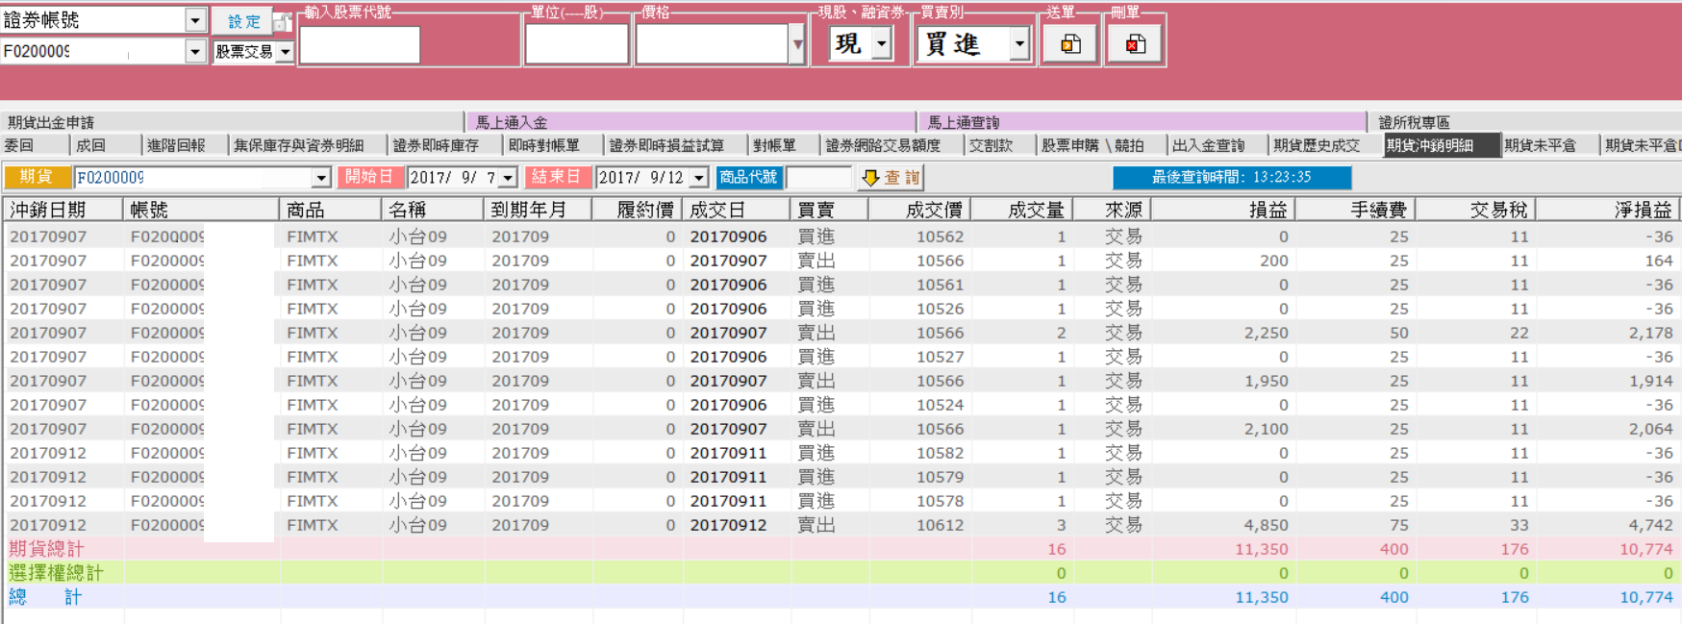The width and height of the screenshot is (1682, 624).
Task: Open the start date 2017/9/7 picker
Action: tap(508, 178)
